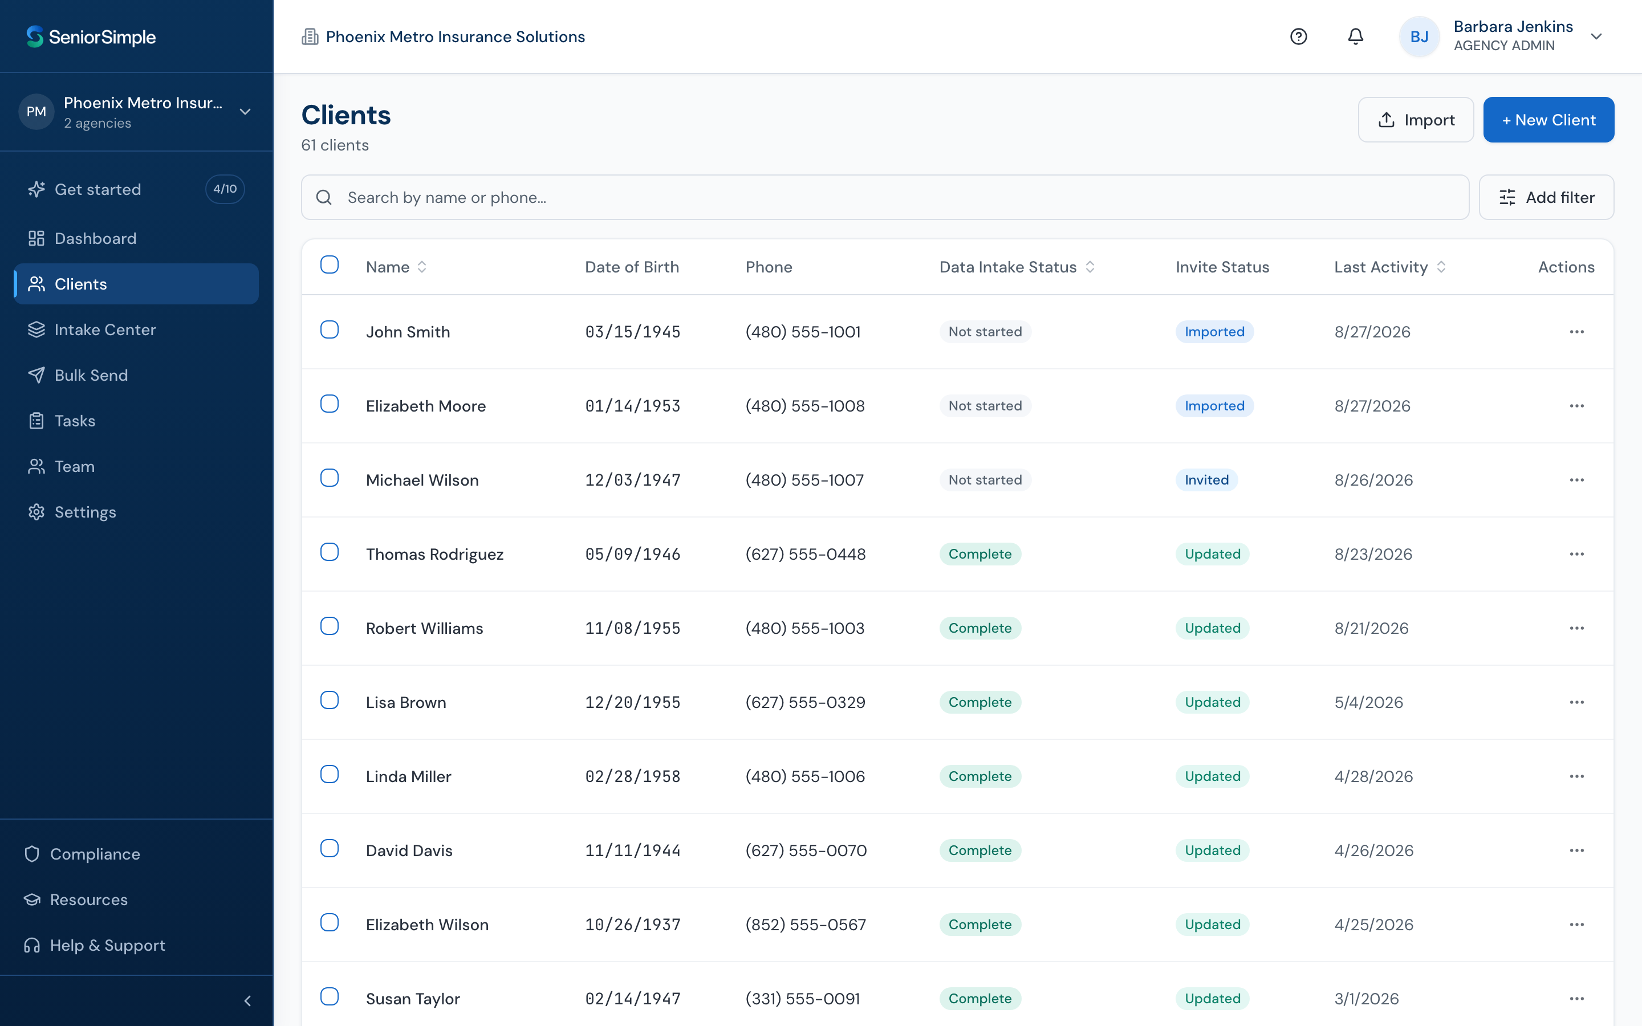Open actions menu for Elizabeth Moore
Screen dimensions: 1642x1026
pos(1576,406)
